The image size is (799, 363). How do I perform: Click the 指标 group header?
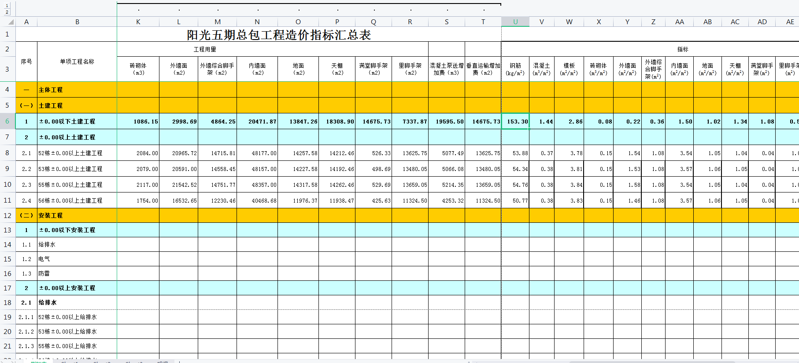click(x=683, y=49)
